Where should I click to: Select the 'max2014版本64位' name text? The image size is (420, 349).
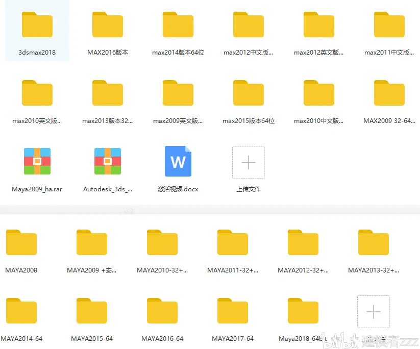[x=178, y=53]
